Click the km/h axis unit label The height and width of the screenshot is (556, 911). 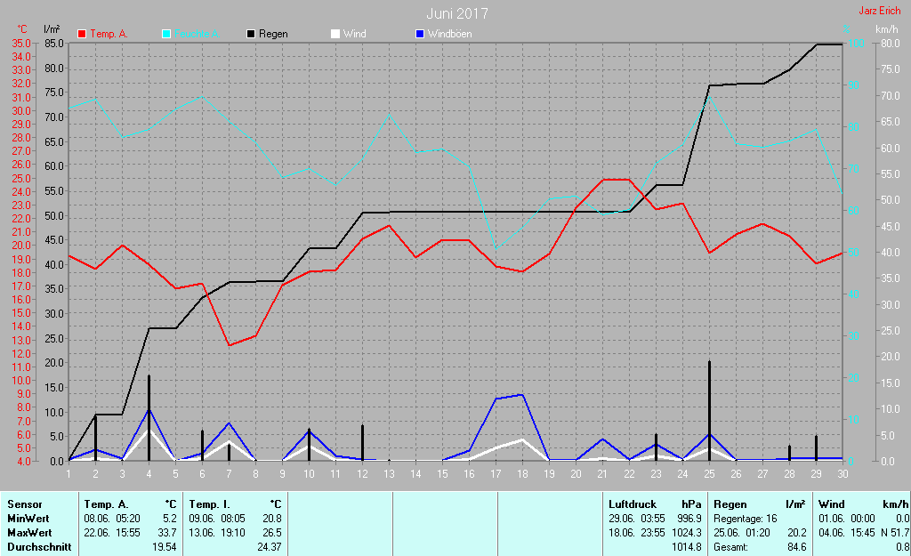click(887, 29)
